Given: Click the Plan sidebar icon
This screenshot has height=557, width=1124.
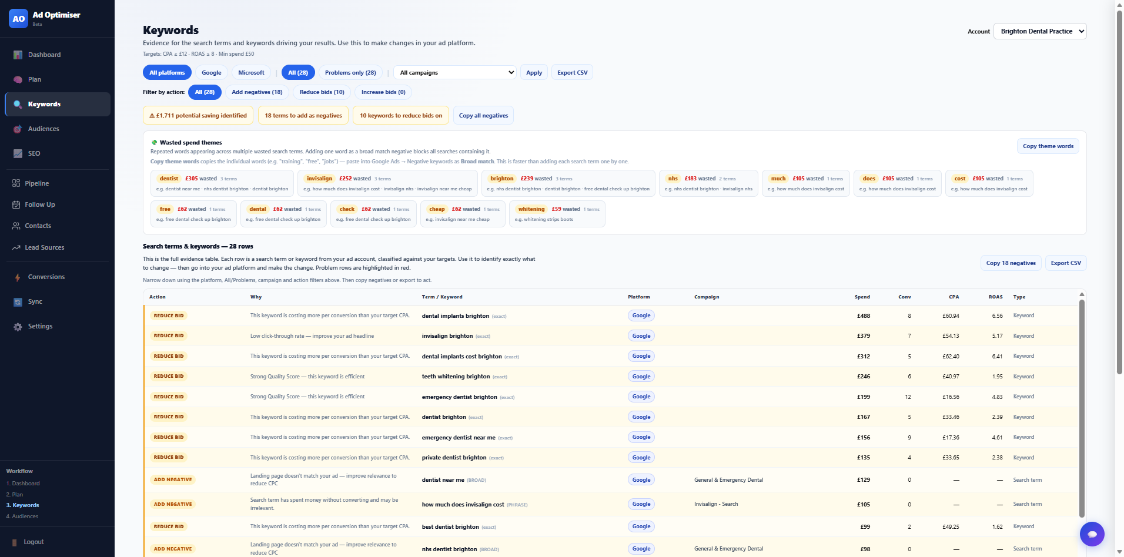Looking at the screenshot, I should point(18,79).
